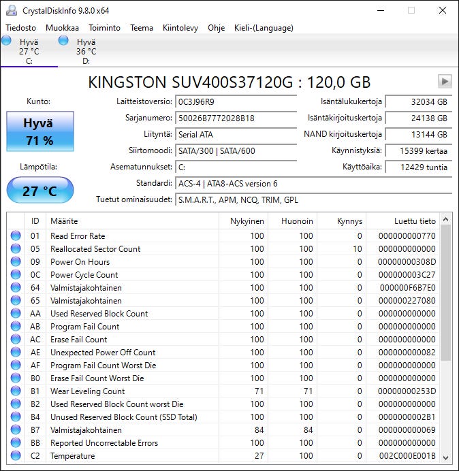Open the Kieli-(Language) menu

[x=264, y=28]
